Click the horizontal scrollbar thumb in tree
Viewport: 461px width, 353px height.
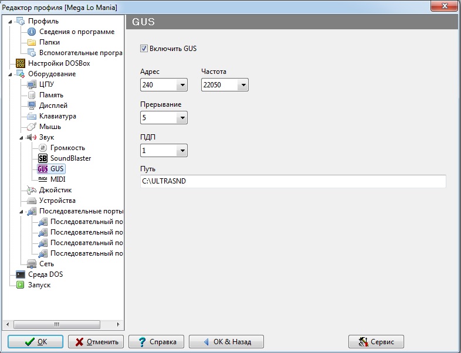click(x=57, y=324)
